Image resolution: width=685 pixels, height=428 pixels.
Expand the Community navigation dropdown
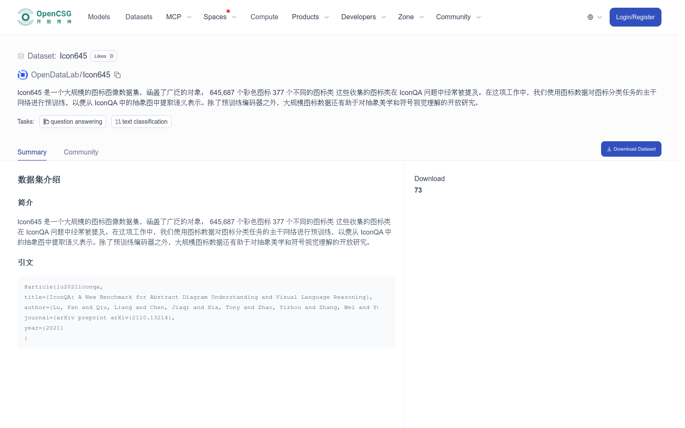click(x=459, y=17)
